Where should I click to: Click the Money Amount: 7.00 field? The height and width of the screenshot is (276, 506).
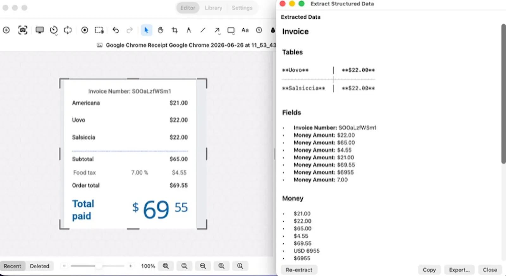pyautogui.click(x=320, y=180)
